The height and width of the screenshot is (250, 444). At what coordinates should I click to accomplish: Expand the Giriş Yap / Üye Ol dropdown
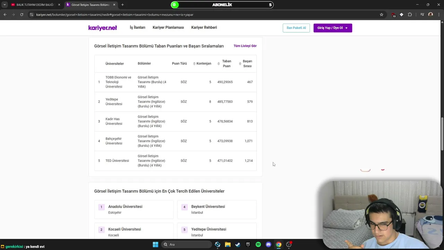tap(333, 28)
